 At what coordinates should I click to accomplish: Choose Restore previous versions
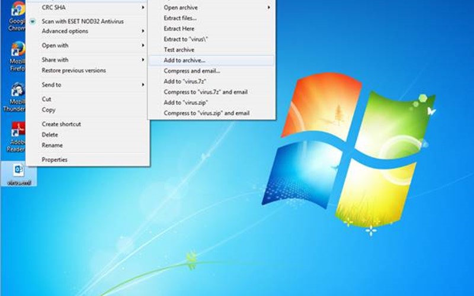(x=88, y=70)
